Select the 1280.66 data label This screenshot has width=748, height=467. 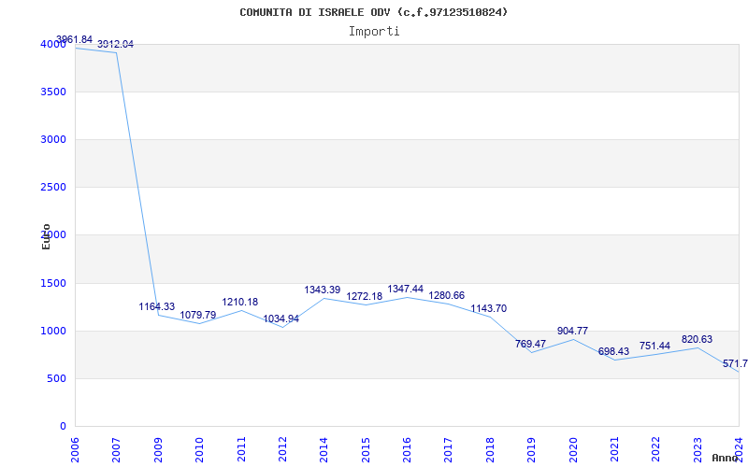pos(447,295)
